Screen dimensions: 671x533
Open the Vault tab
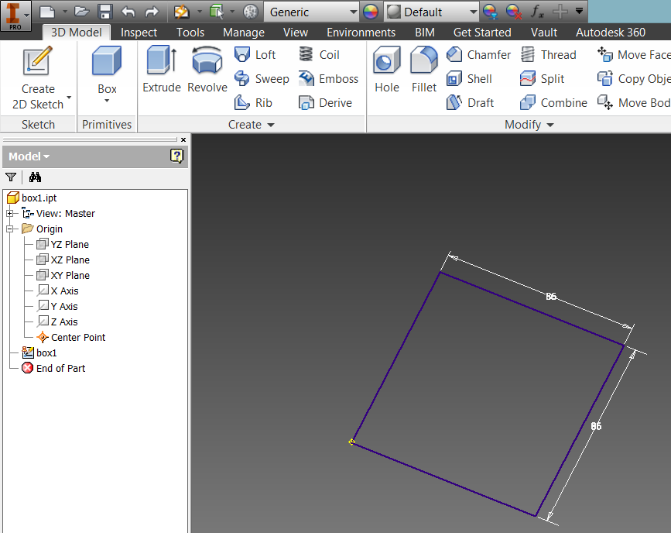coord(543,33)
